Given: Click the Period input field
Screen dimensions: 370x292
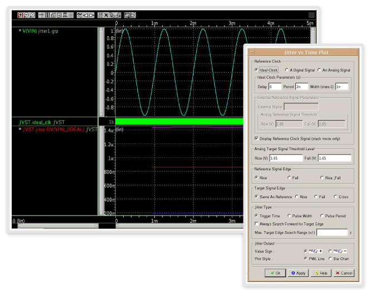Looking at the screenshot, I should pyautogui.click(x=301, y=87).
